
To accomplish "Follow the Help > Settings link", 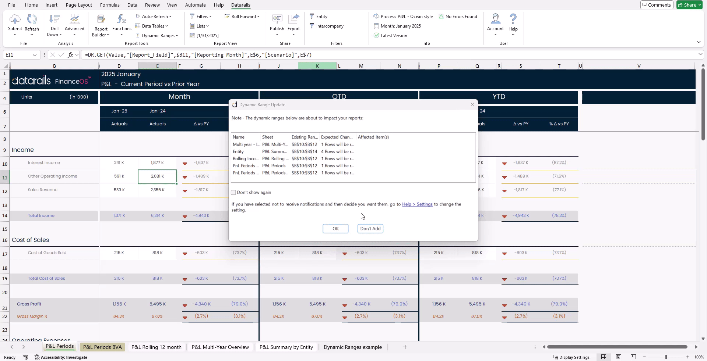I will click(x=417, y=204).
